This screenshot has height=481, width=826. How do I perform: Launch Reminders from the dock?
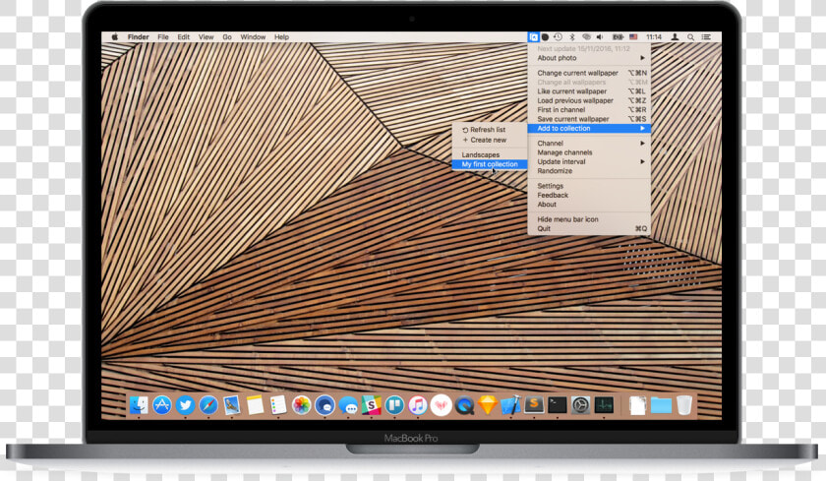coord(278,405)
